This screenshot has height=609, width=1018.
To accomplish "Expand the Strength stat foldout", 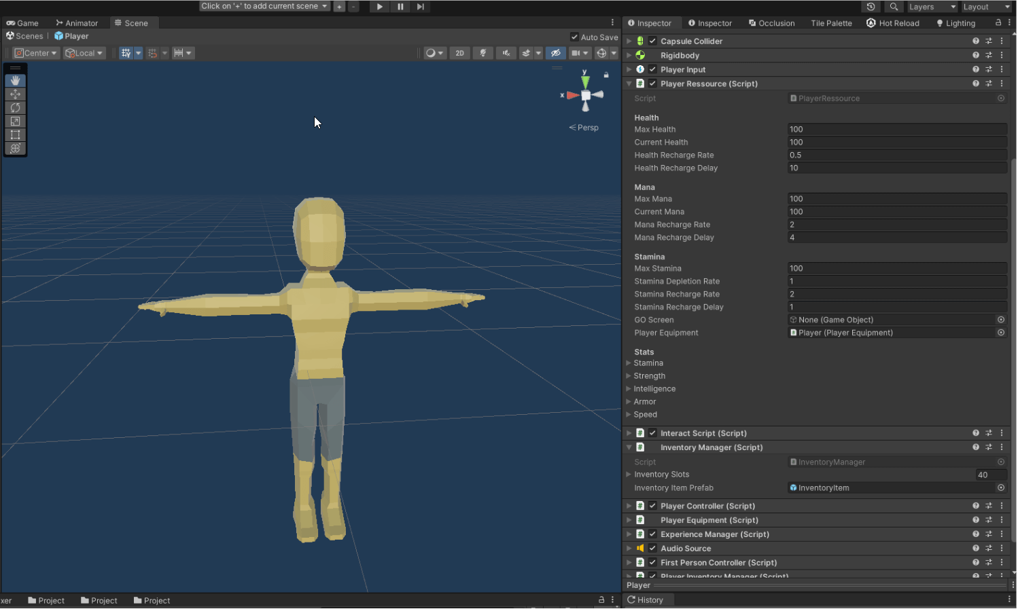I will [629, 376].
